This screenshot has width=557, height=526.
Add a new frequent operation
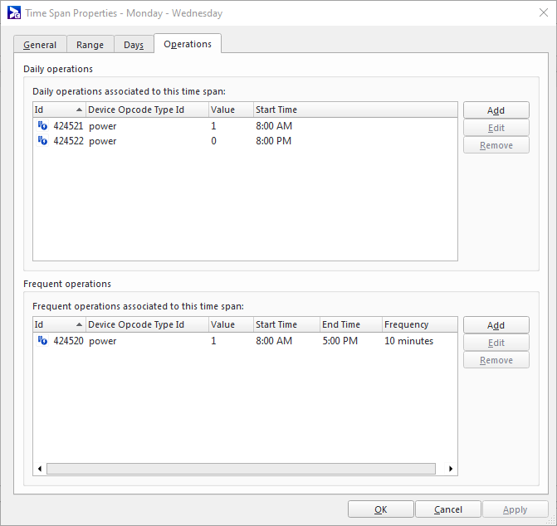496,325
